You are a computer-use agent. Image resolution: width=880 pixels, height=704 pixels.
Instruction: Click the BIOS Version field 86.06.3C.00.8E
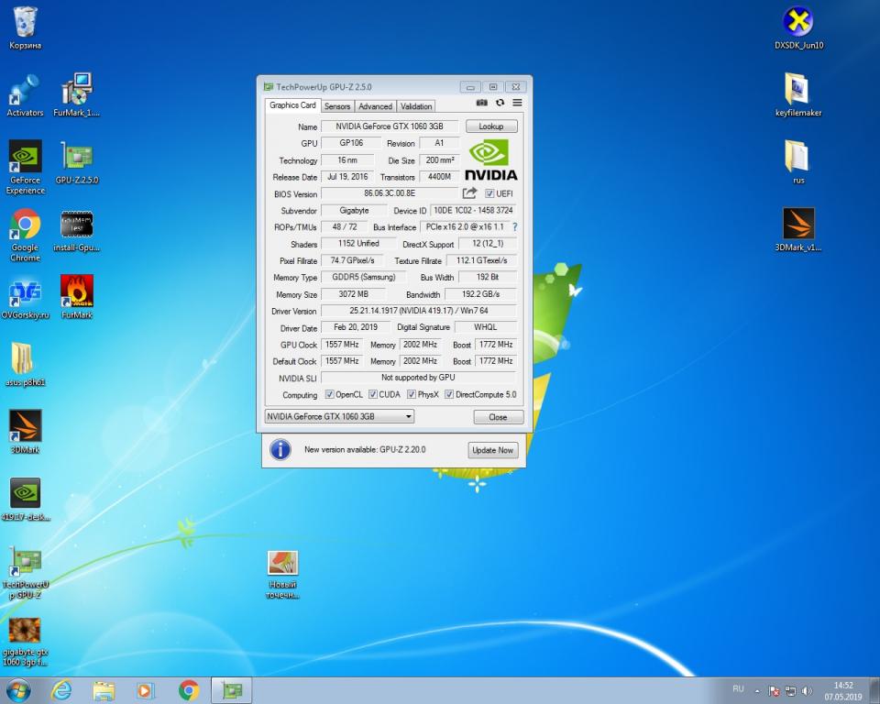pyautogui.click(x=390, y=193)
